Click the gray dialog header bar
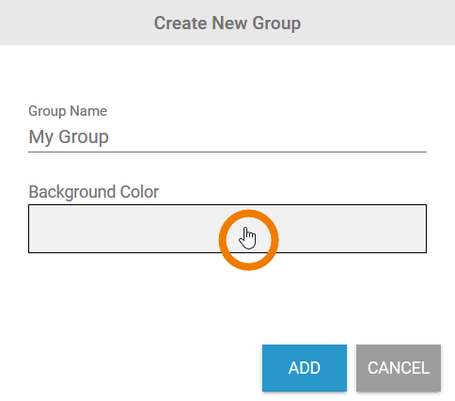 click(x=227, y=23)
